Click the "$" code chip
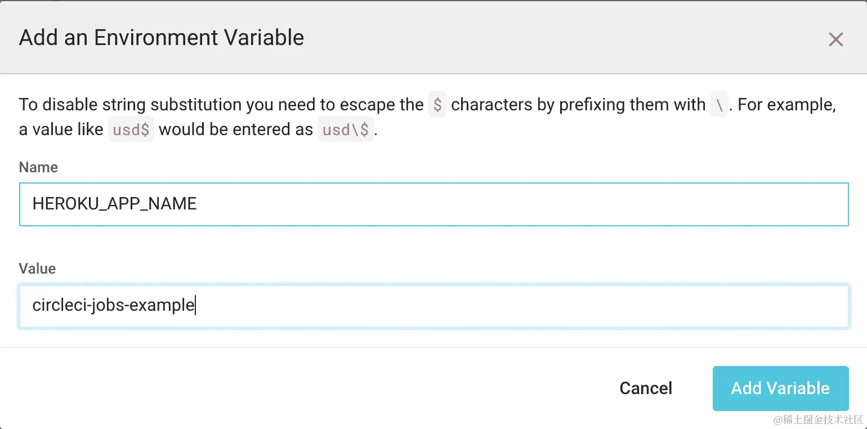This screenshot has width=867, height=429. pos(437,105)
